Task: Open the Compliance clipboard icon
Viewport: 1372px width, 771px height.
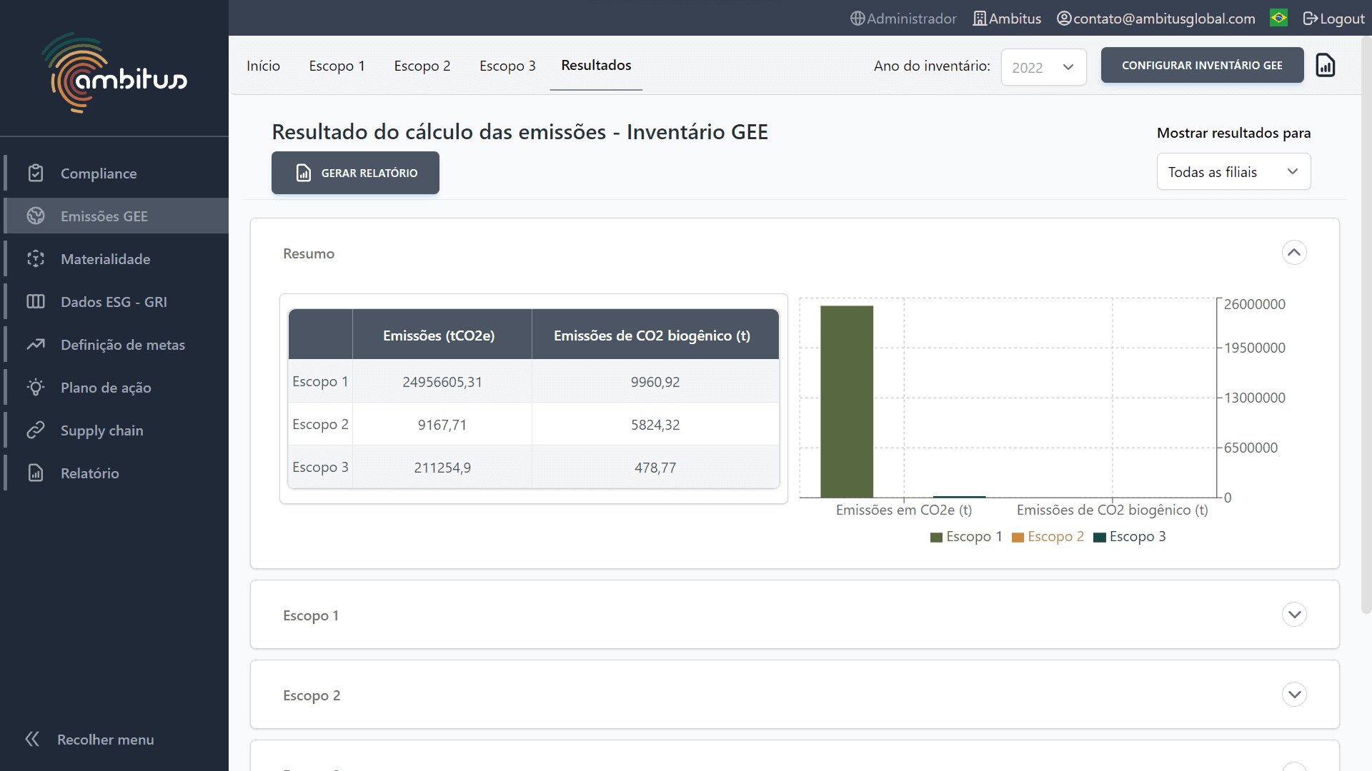Action: (x=36, y=173)
